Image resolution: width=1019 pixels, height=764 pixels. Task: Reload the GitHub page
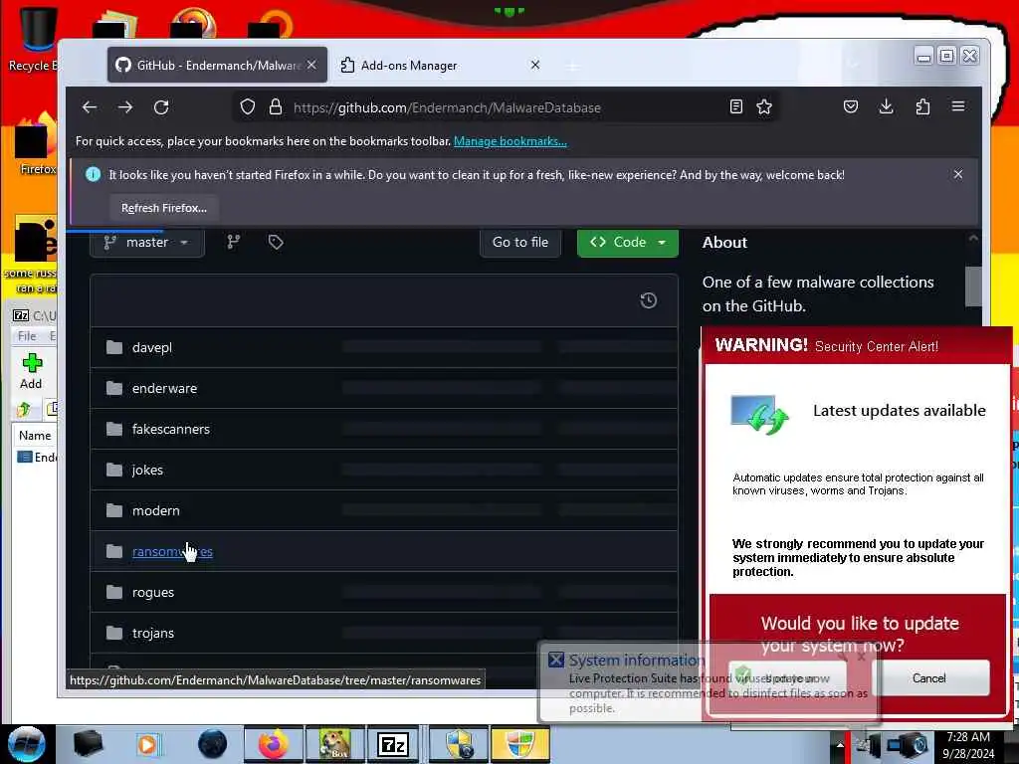tap(161, 107)
